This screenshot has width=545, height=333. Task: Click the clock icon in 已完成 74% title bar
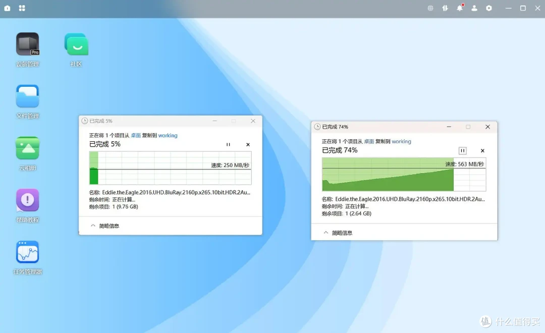[x=317, y=127]
